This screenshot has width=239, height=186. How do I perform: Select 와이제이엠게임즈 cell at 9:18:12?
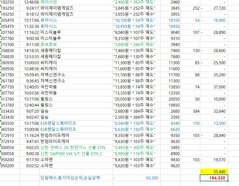click(x=76, y=14)
